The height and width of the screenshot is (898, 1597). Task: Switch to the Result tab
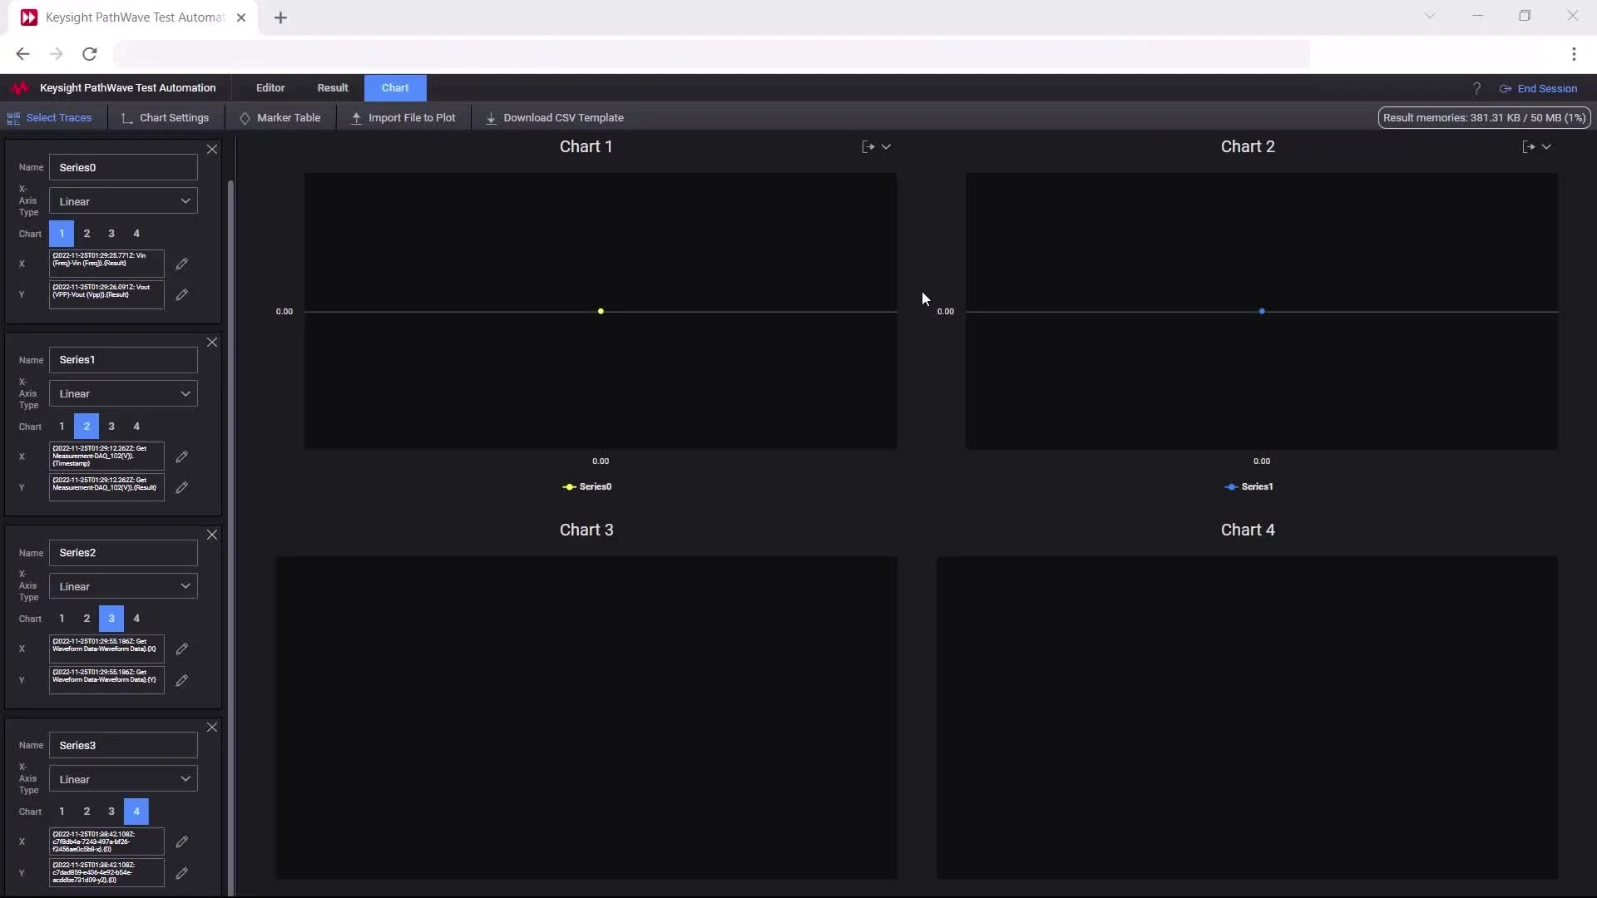coord(333,87)
